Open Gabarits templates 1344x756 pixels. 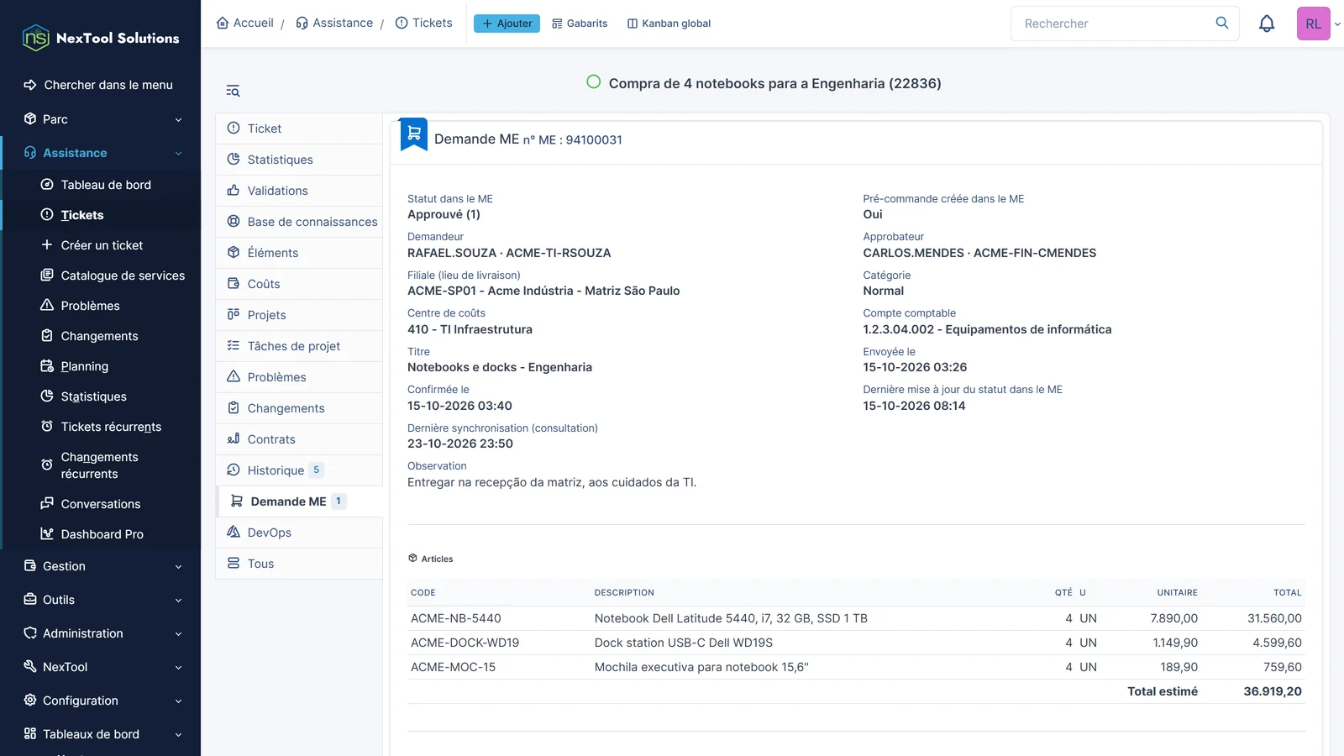click(580, 24)
